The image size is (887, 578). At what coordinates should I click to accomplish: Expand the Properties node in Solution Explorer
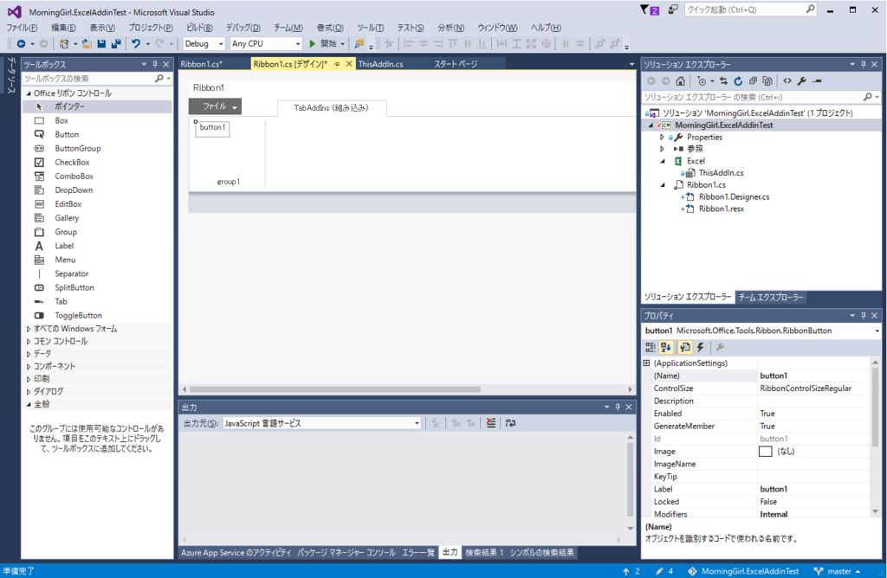(x=662, y=138)
